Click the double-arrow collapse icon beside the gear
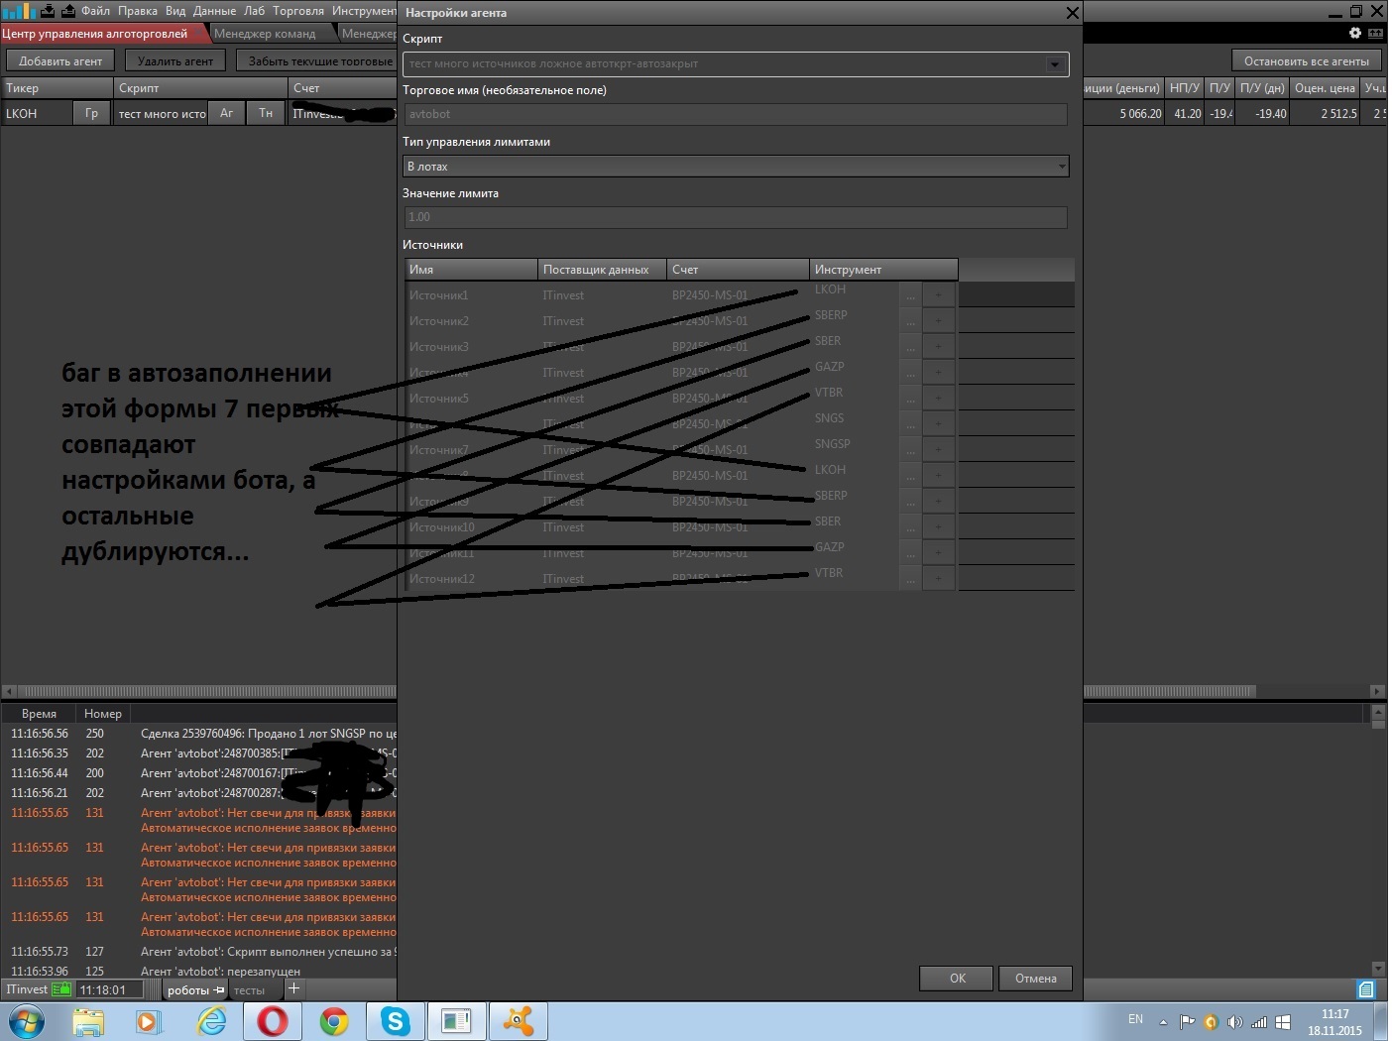 coord(1375,33)
